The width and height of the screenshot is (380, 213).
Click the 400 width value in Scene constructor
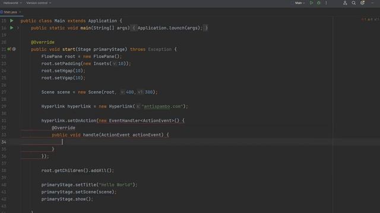pyautogui.click(x=129, y=92)
